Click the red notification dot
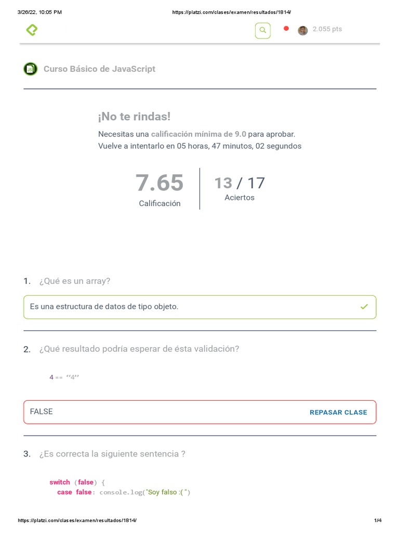399x533 pixels. click(286, 29)
